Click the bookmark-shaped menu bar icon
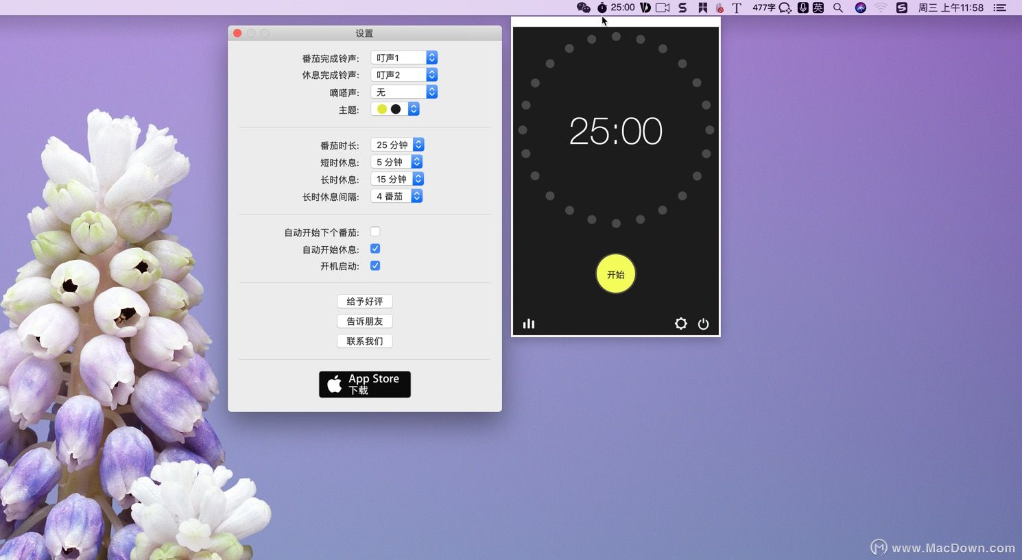 (x=703, y=8)
